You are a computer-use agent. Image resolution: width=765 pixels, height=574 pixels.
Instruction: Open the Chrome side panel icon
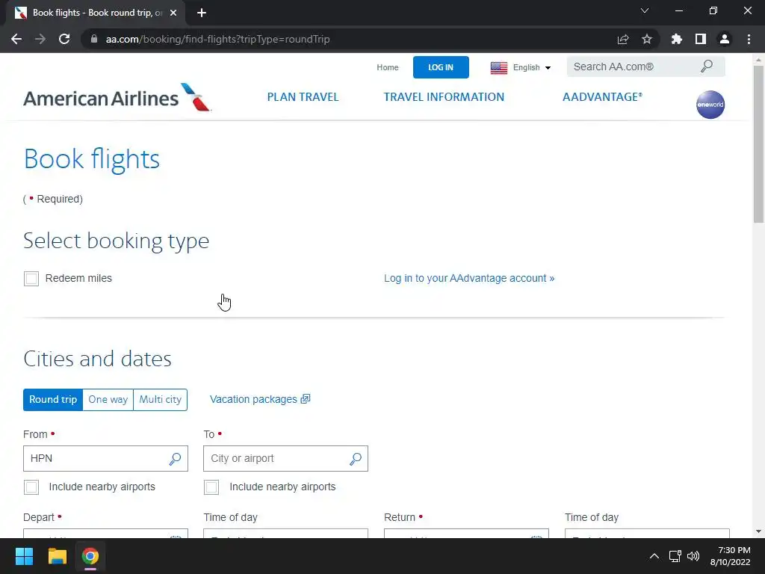tap(701, 39)
